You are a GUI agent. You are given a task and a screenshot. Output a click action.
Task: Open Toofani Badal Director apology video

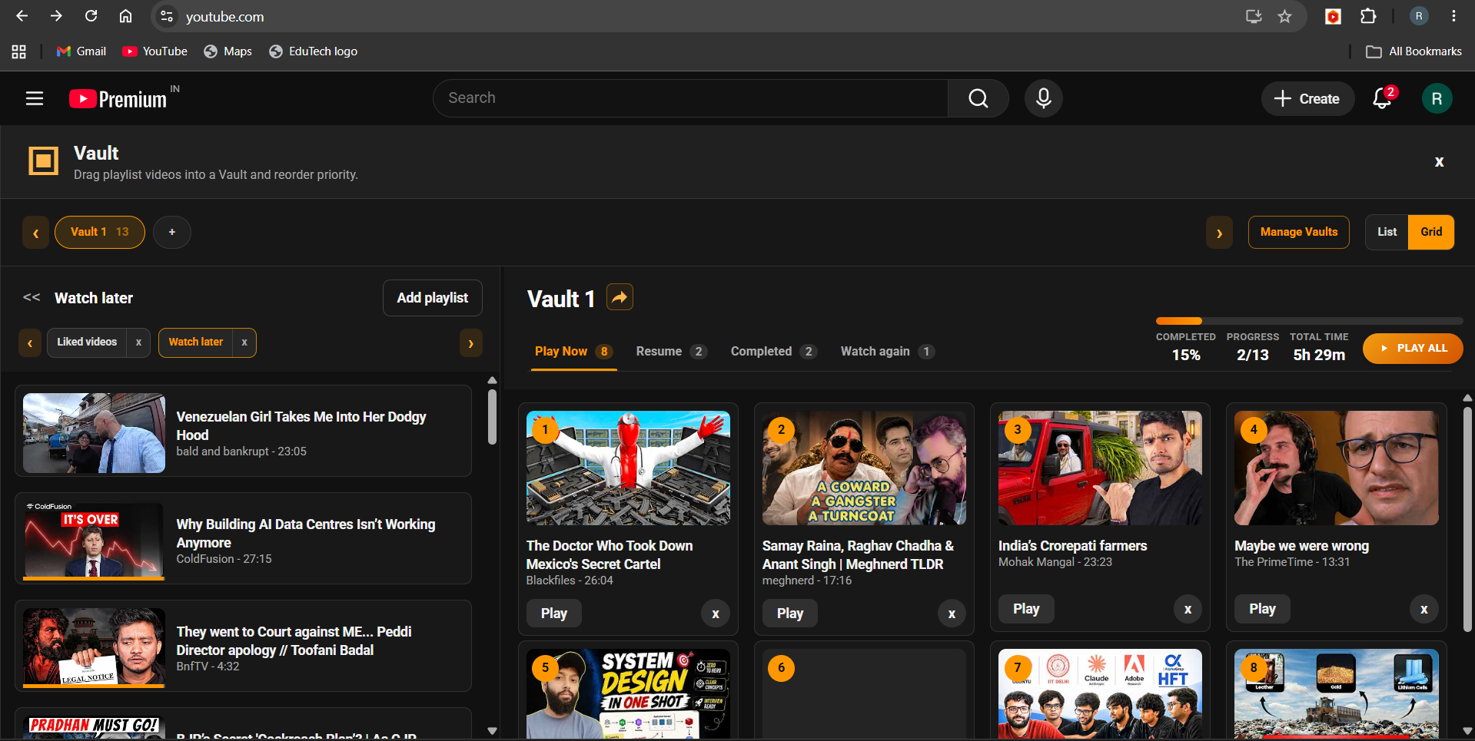(243, 647)
